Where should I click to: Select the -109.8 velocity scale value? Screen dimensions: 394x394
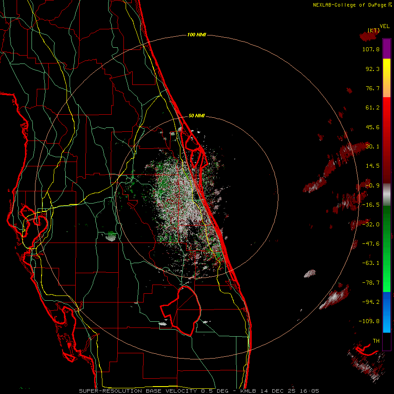[x=369, y=321]
